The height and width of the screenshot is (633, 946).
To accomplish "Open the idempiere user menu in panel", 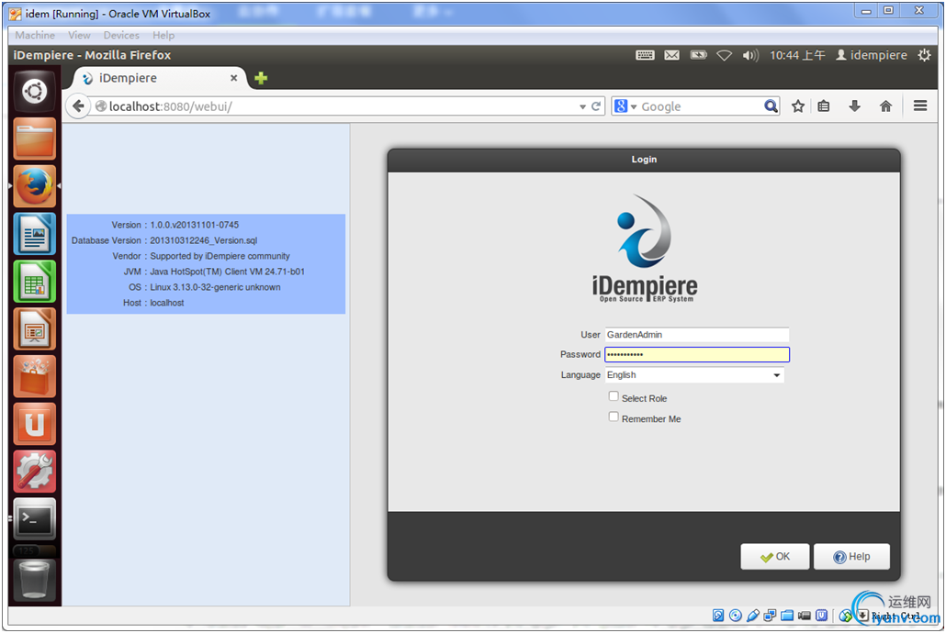I will [872, 55].
